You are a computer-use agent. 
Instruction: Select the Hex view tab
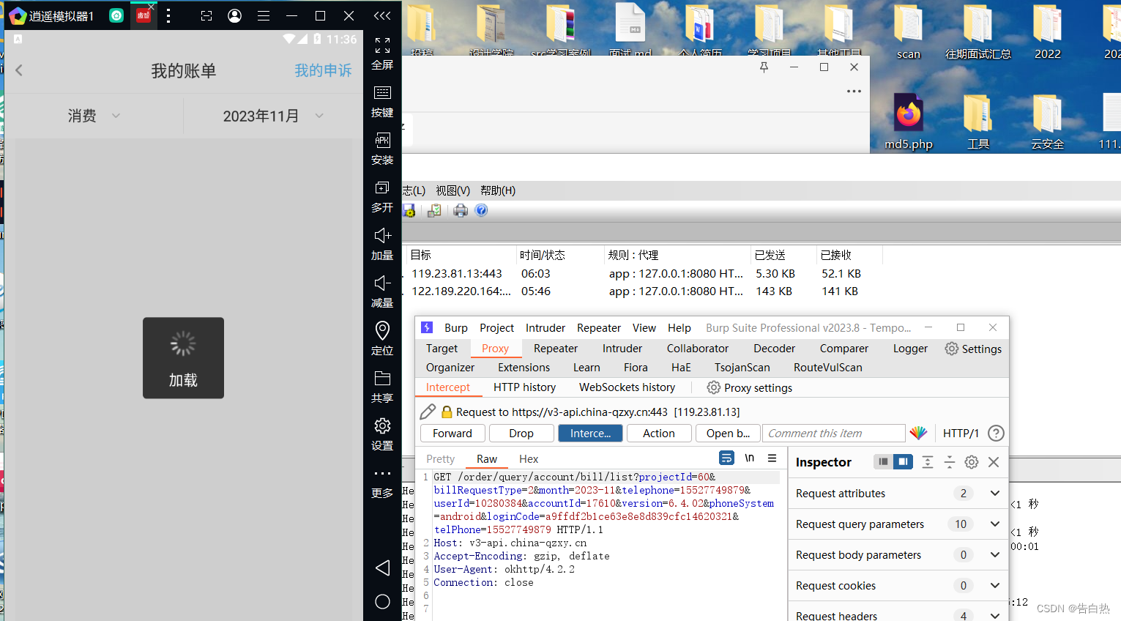click(529, 459)
